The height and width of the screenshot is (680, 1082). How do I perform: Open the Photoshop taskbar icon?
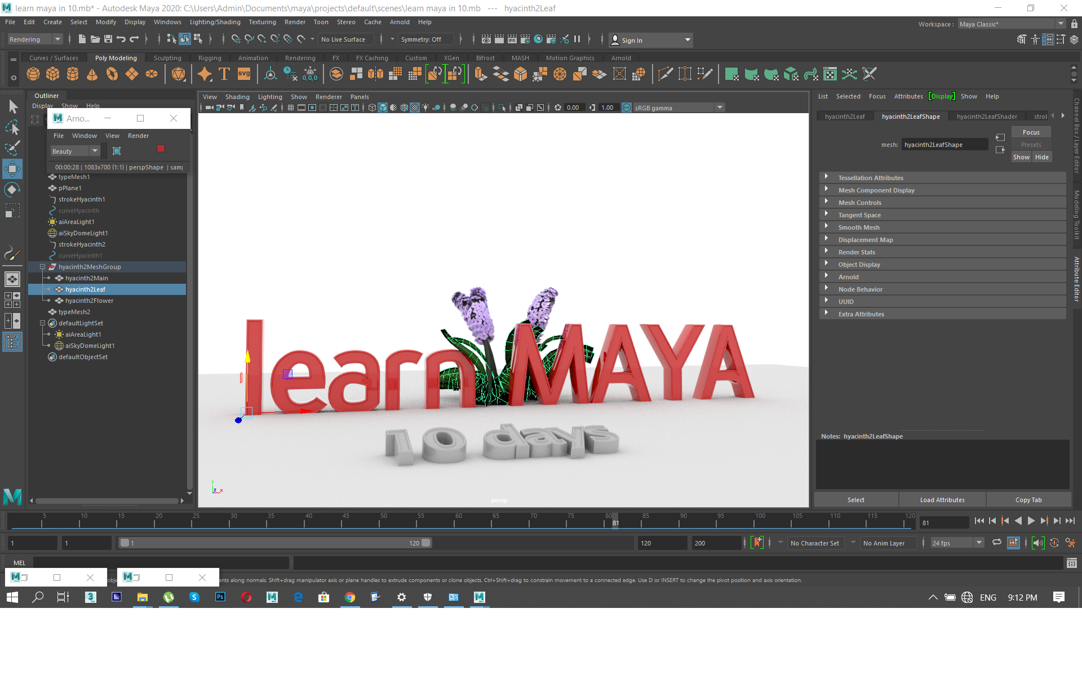tap(220, 597)
